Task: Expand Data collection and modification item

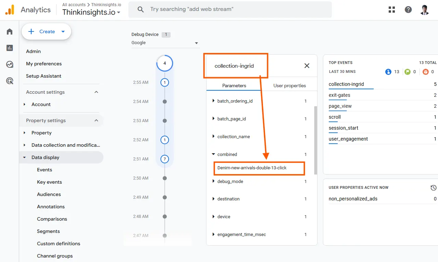Action: coord(24,145)
